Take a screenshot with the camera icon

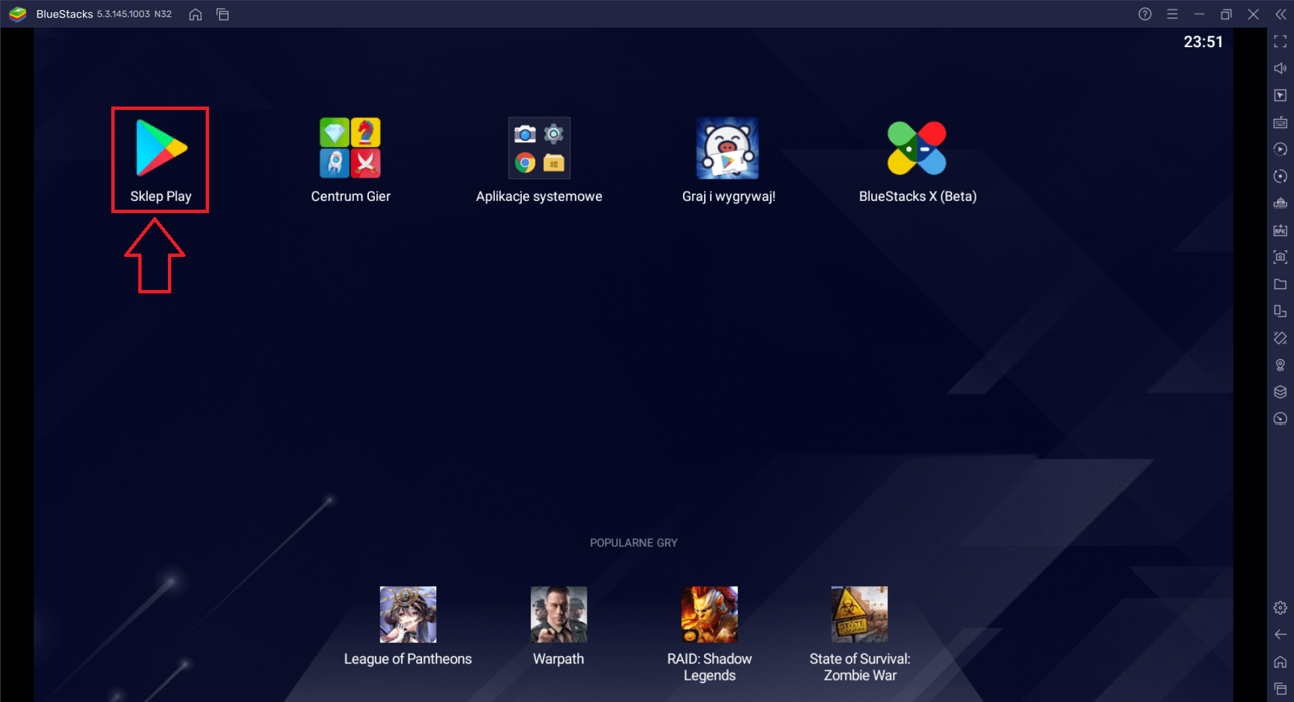(x=1281, y=257)
